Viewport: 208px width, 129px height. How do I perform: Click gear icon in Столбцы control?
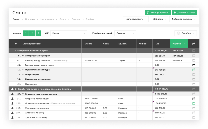(178, 33)
